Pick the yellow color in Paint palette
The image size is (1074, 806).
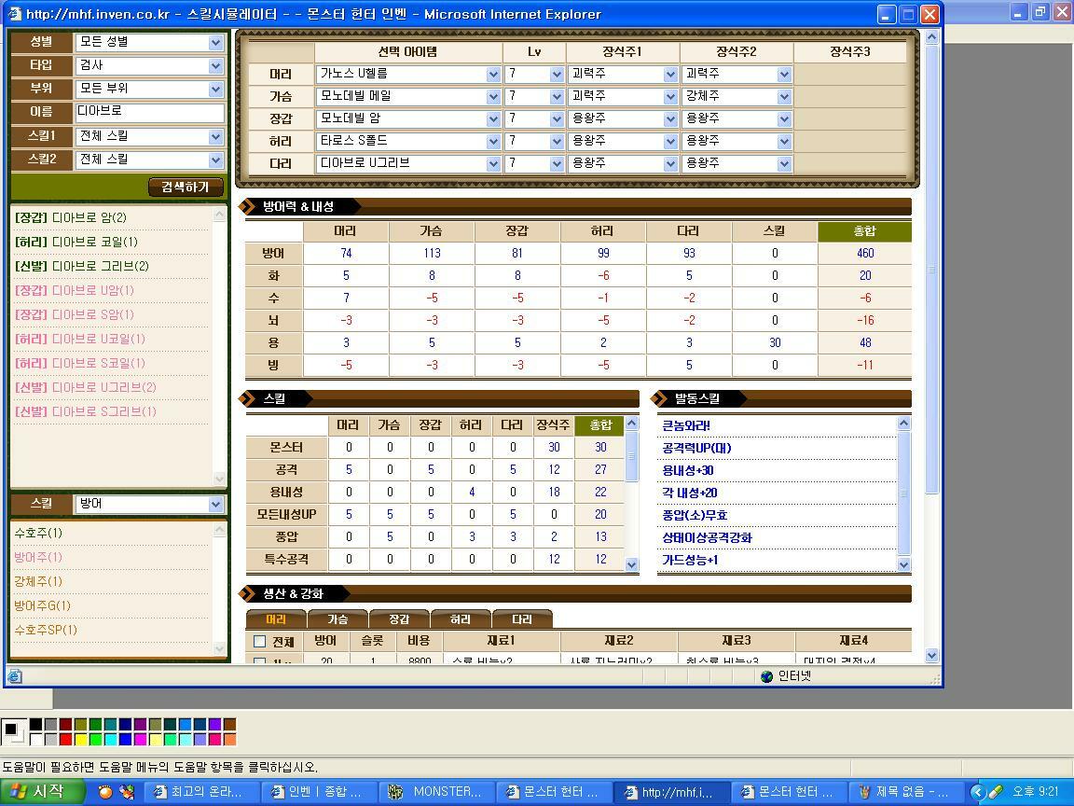click(x=81, y=740)
